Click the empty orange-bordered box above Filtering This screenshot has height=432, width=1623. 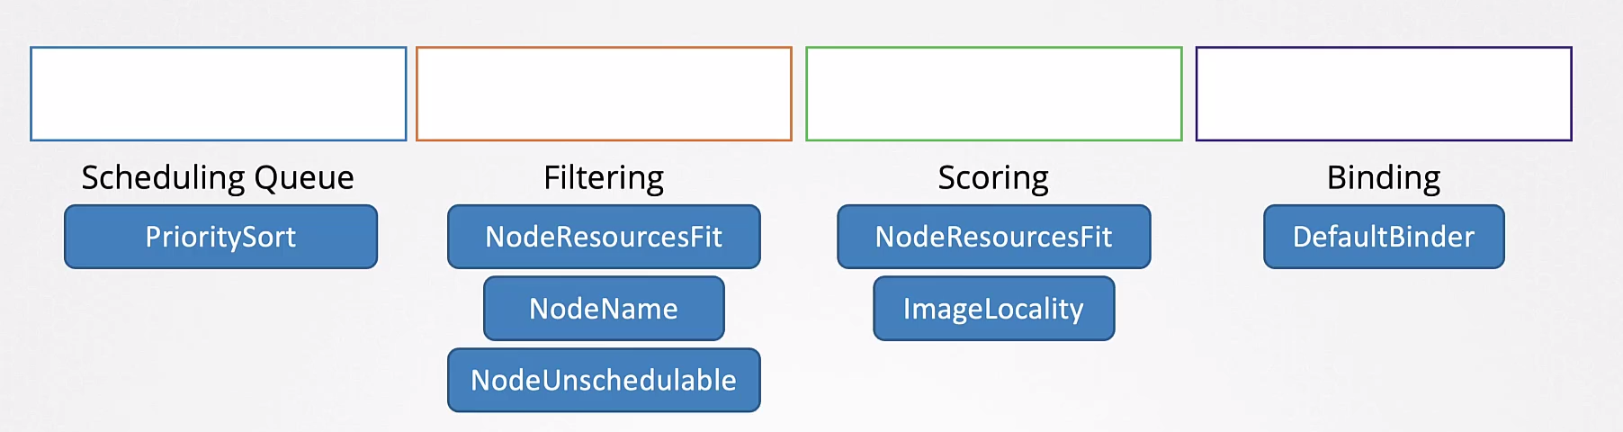coord(604,94)
